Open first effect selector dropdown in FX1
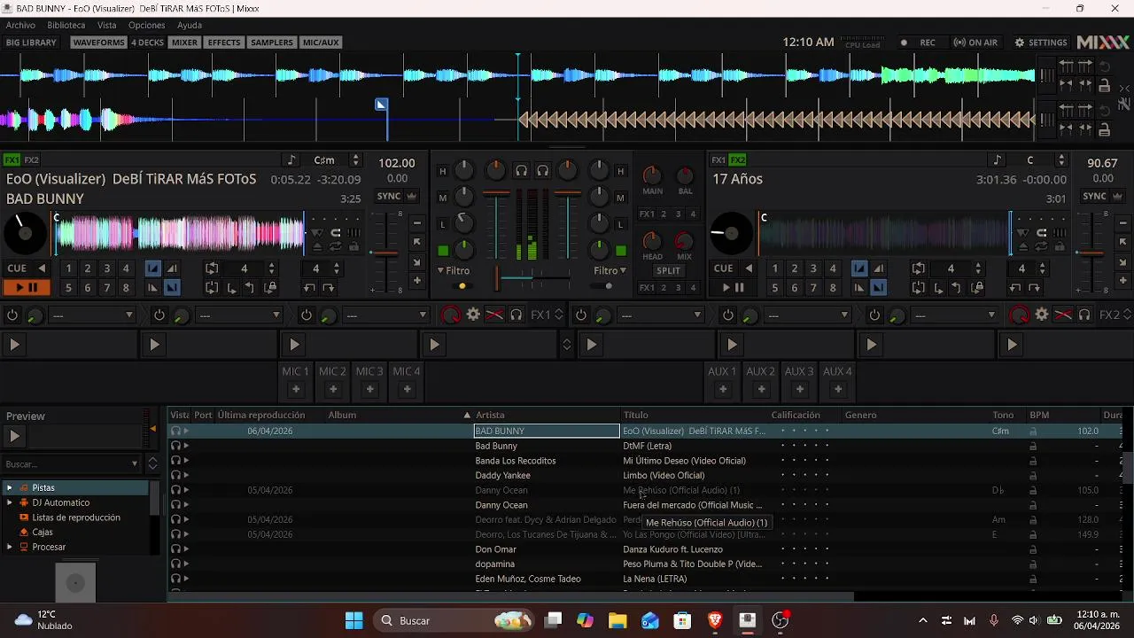 (x=92, y=315)
